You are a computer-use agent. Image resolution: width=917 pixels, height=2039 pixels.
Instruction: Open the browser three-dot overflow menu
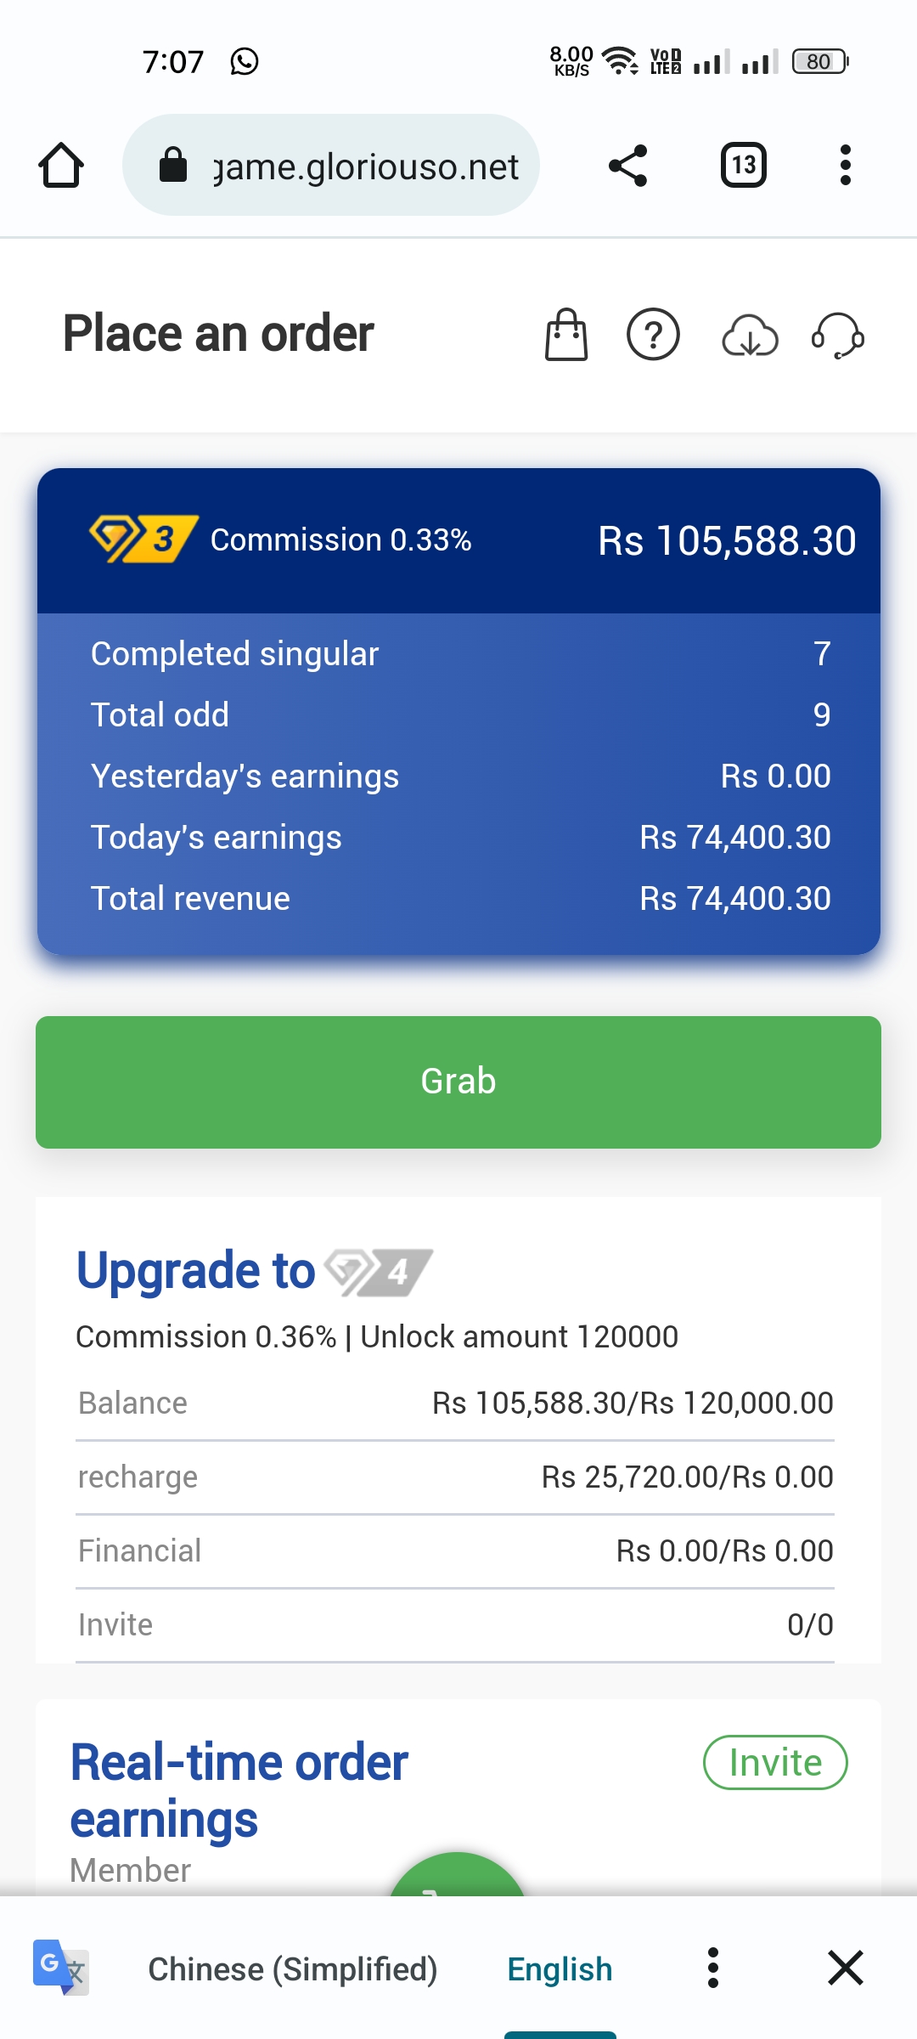(845, 165)
